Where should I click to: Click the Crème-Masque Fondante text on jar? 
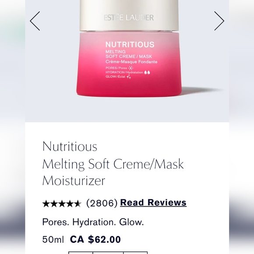click(131, 62)
